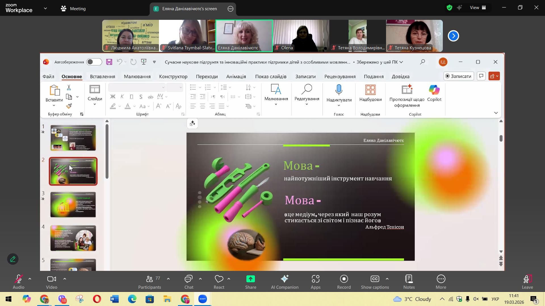This screenshot has height=306, width=545.
Task: Open the font name combo box
Action: [x=137, y=87]
